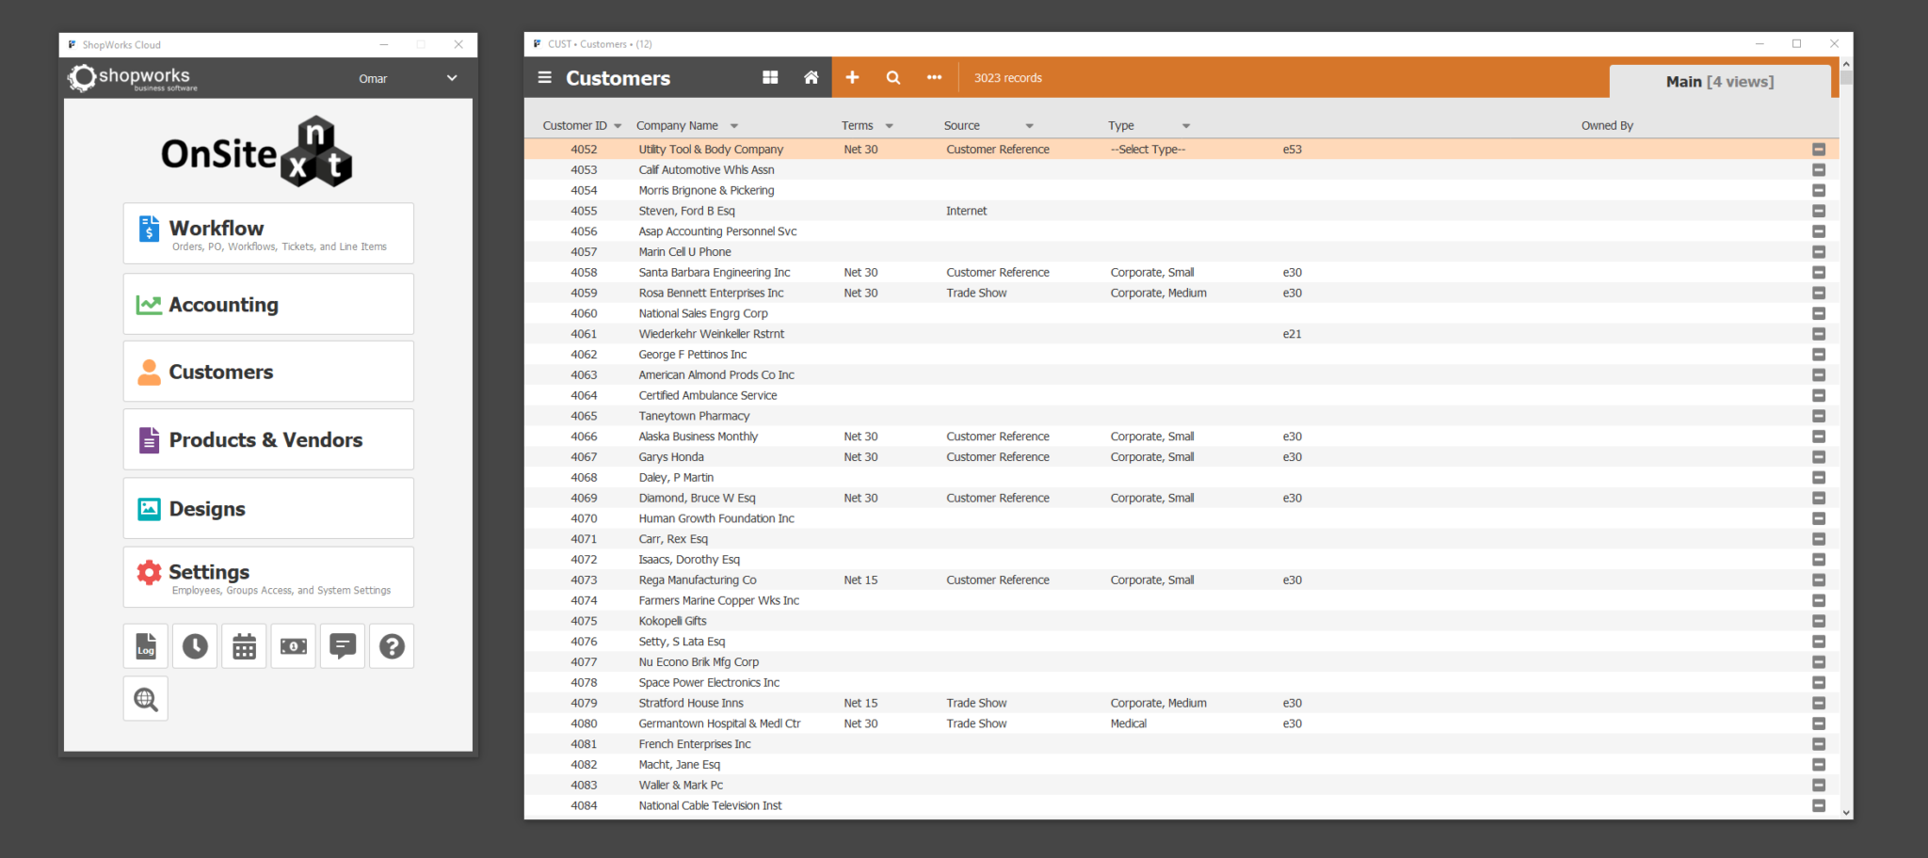Screen dimensions: 1928x858
Task: Click the globe search icon
Action: point(145,698)
